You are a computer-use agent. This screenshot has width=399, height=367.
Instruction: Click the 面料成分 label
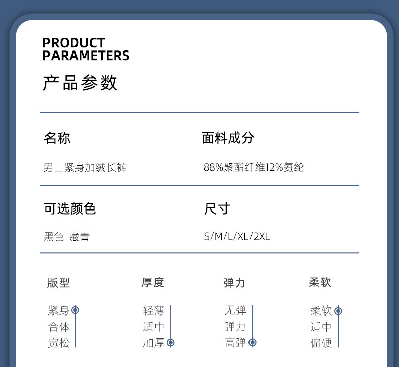pyautogui.click(x=228, y=138)
